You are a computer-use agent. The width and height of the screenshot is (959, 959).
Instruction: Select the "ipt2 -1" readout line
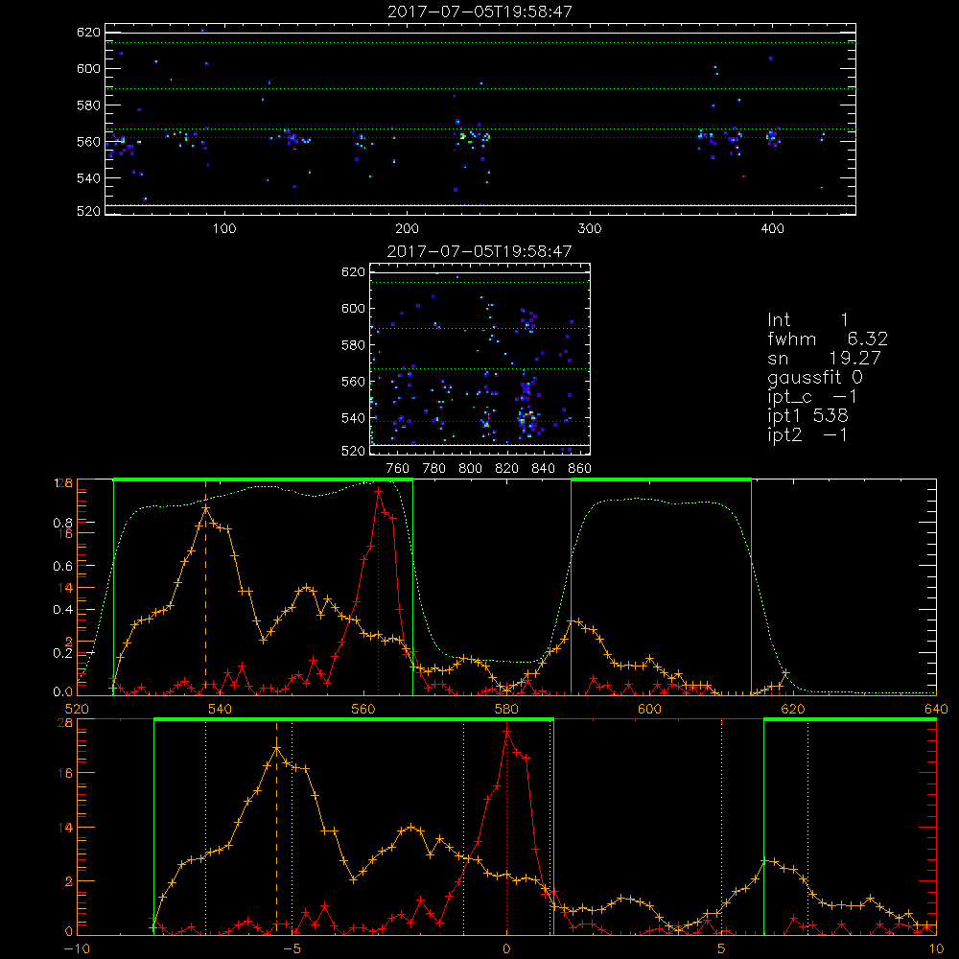pos(807,435)
